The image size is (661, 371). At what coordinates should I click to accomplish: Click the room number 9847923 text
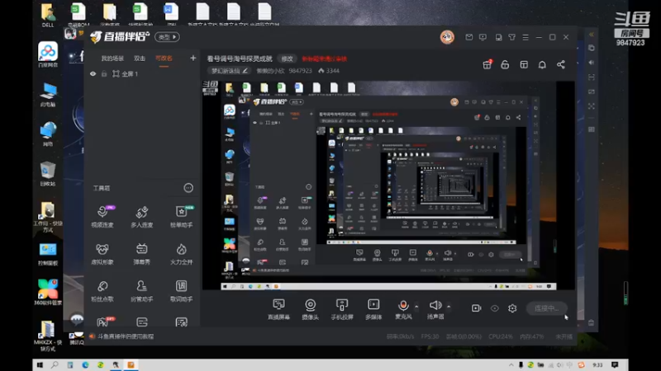(300, 71)
